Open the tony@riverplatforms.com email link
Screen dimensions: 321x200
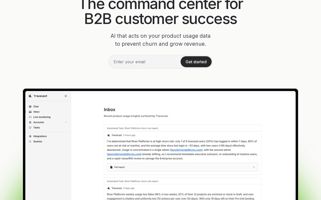point(186,150)
